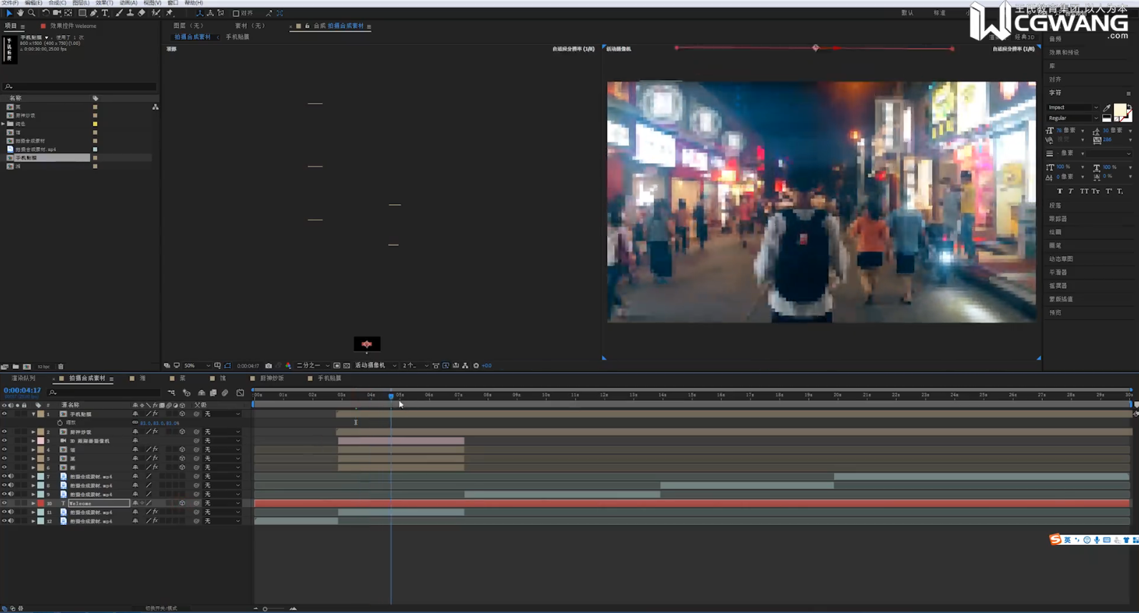The image size is (1139, 613).
Task: Toggle the 对齐 snapping checkbox
Action: click(x=236, y=13)
